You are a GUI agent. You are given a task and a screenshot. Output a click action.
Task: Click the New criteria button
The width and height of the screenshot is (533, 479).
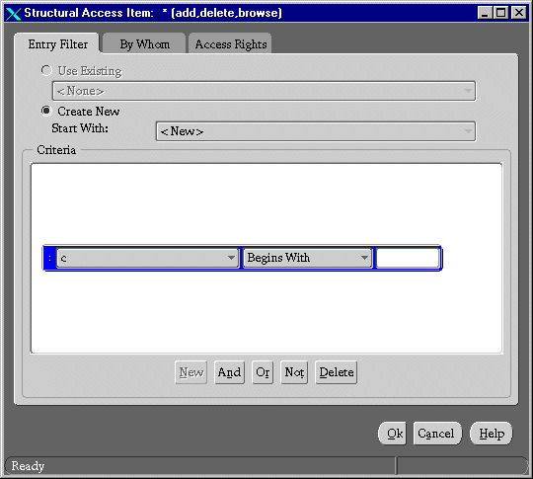[x=191, y=372]
